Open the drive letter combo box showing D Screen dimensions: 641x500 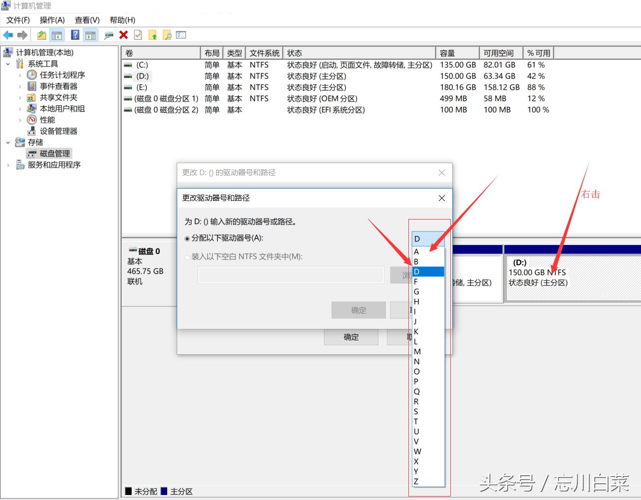428,239
